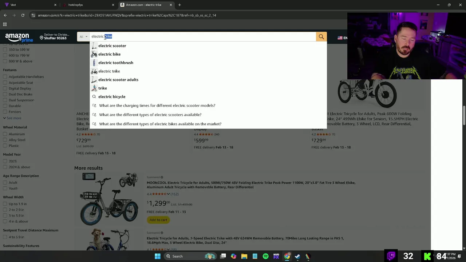Select the electric bike suggestion
Viewport: 466px width, 262px height.
tap(109, 54)
